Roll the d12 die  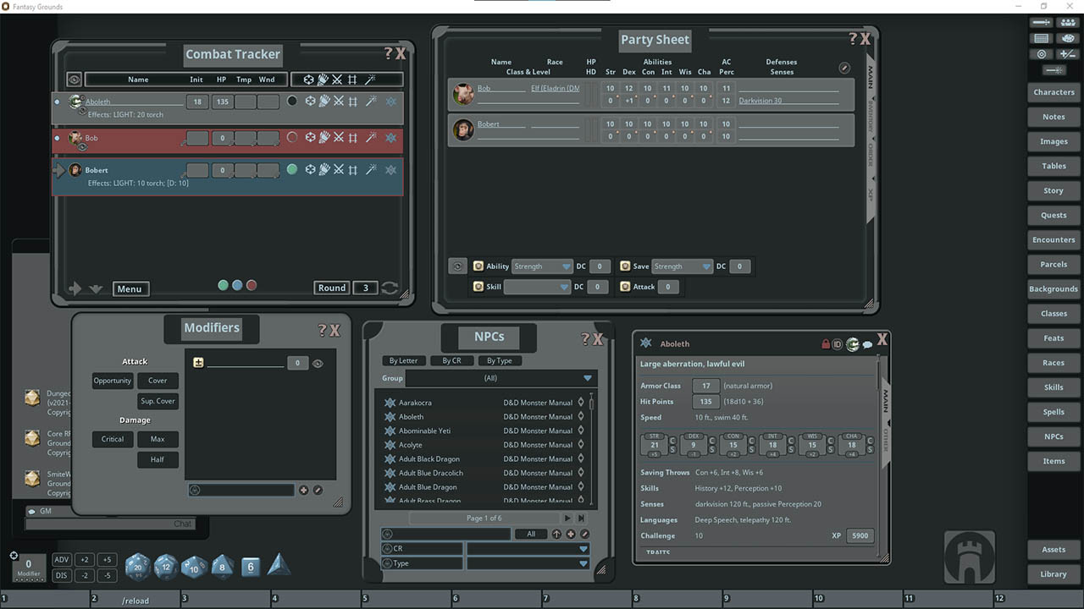165,568
